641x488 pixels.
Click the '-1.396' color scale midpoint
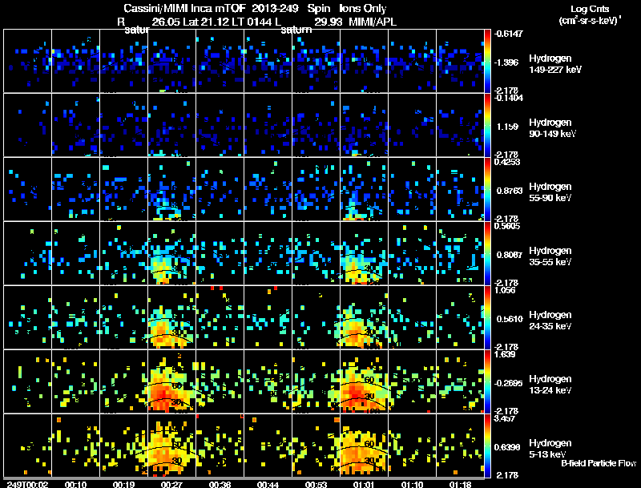[506, 63]
